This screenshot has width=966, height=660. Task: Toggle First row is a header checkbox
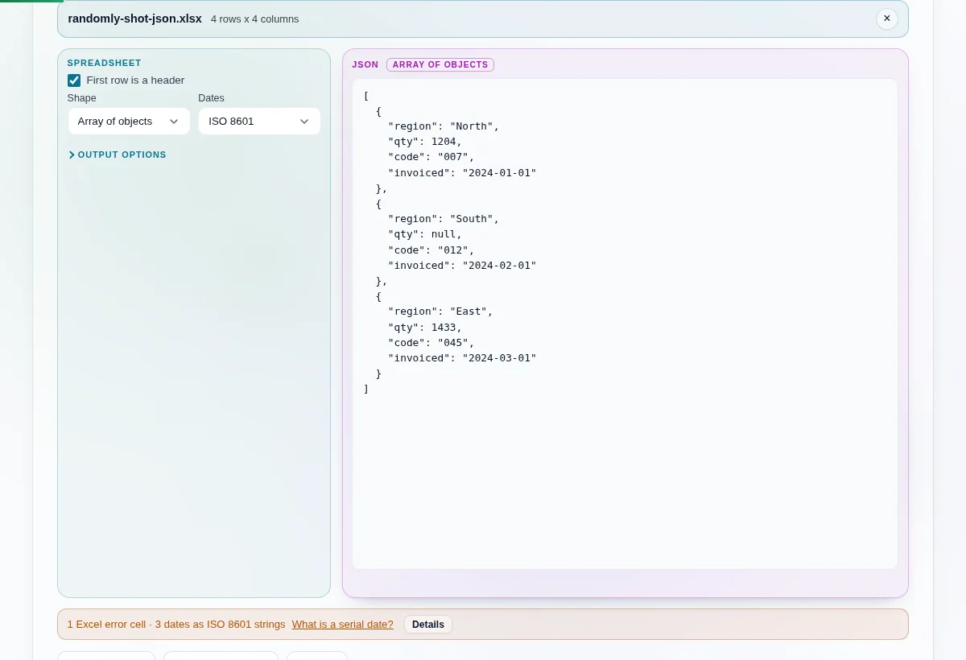click(x=74, y=80)
